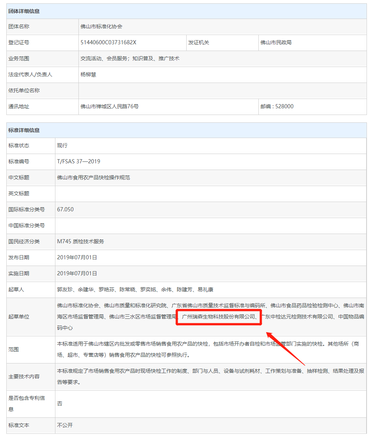Click the 标准文本 value 不公开

65,425
